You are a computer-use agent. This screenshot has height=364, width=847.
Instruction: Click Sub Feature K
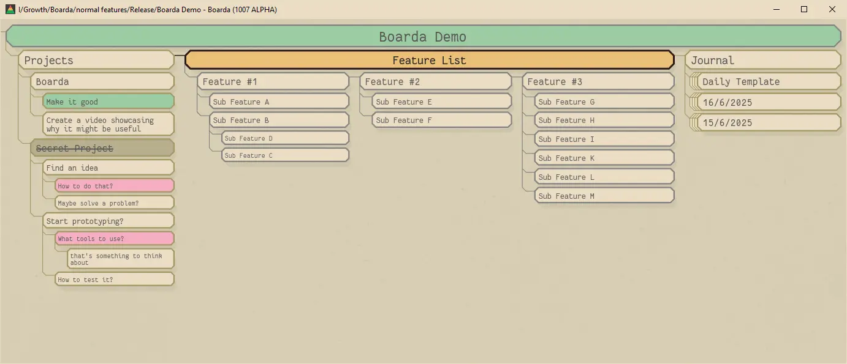[604, 158]
